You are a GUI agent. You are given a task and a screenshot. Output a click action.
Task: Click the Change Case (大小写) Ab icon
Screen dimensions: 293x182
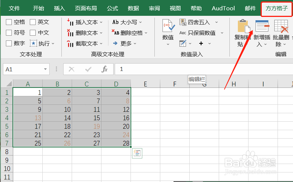pyautogui.click(x=115, y=22)
